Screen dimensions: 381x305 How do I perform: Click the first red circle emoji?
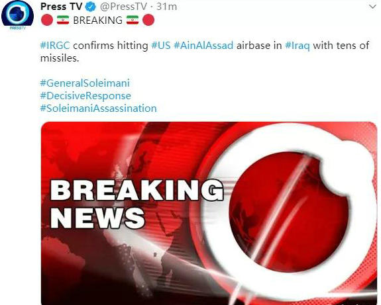click(47, 20)
